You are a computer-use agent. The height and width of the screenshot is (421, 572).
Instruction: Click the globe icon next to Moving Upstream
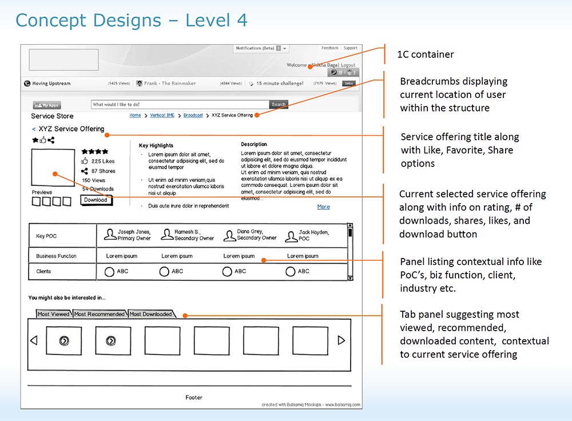(27, 83)
